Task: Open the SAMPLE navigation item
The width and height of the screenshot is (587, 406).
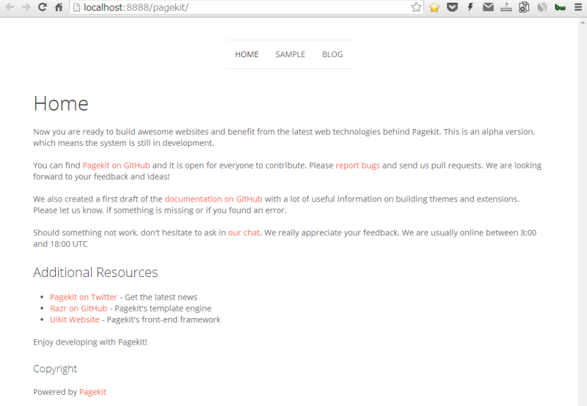Action: pos(290,54)
